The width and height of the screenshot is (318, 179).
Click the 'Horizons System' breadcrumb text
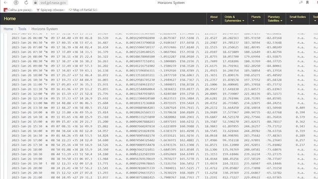(45, 29)
